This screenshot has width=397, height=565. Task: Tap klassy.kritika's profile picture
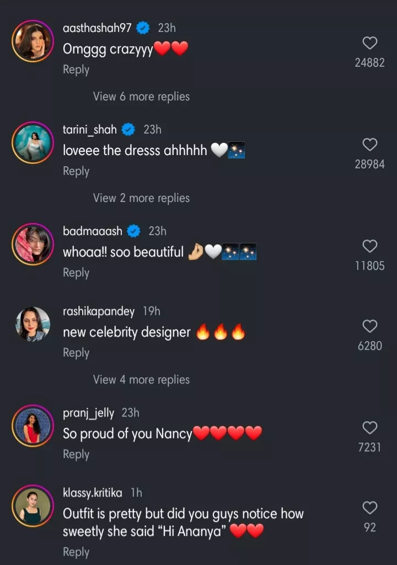(33, 506)
